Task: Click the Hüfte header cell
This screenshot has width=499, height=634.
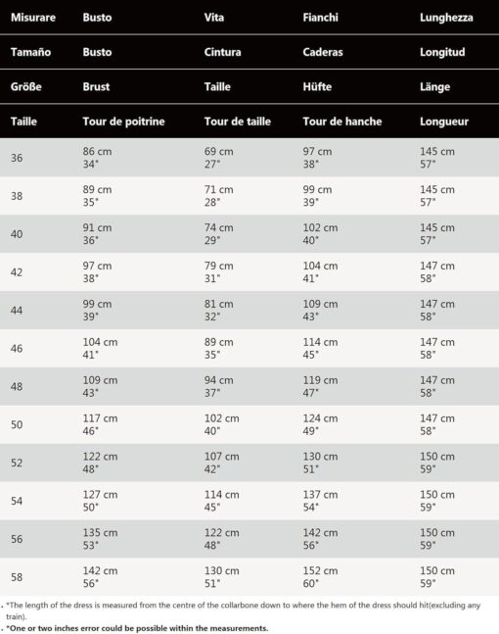Action: coord(317,86)
